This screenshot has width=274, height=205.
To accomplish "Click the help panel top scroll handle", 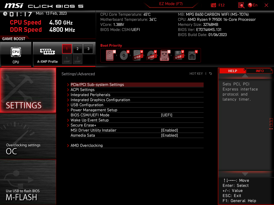I will point(245,76).
